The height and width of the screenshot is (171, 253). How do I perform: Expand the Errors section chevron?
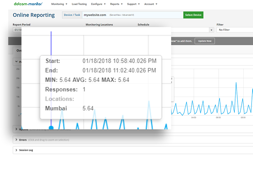(x=16, y=140)
